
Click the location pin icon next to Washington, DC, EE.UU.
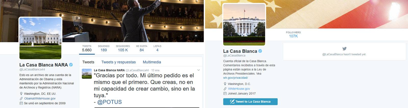(21, 94)
